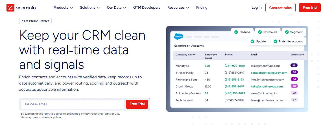The image size is (323, 125).
Task: Open the GTM Developers page
Action: 147,8
